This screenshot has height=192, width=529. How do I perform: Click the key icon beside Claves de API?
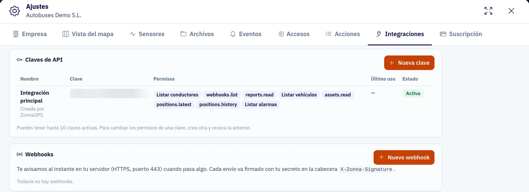point(20,60)
